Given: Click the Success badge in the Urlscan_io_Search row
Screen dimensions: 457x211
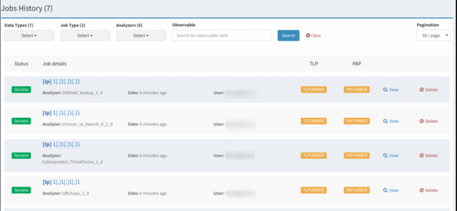Looking at the screenshot, I should coord(21,121).
